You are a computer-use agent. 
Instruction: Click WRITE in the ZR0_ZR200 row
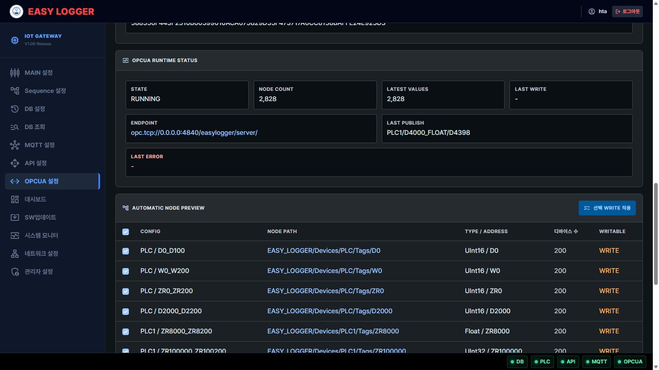coord(609,291)
